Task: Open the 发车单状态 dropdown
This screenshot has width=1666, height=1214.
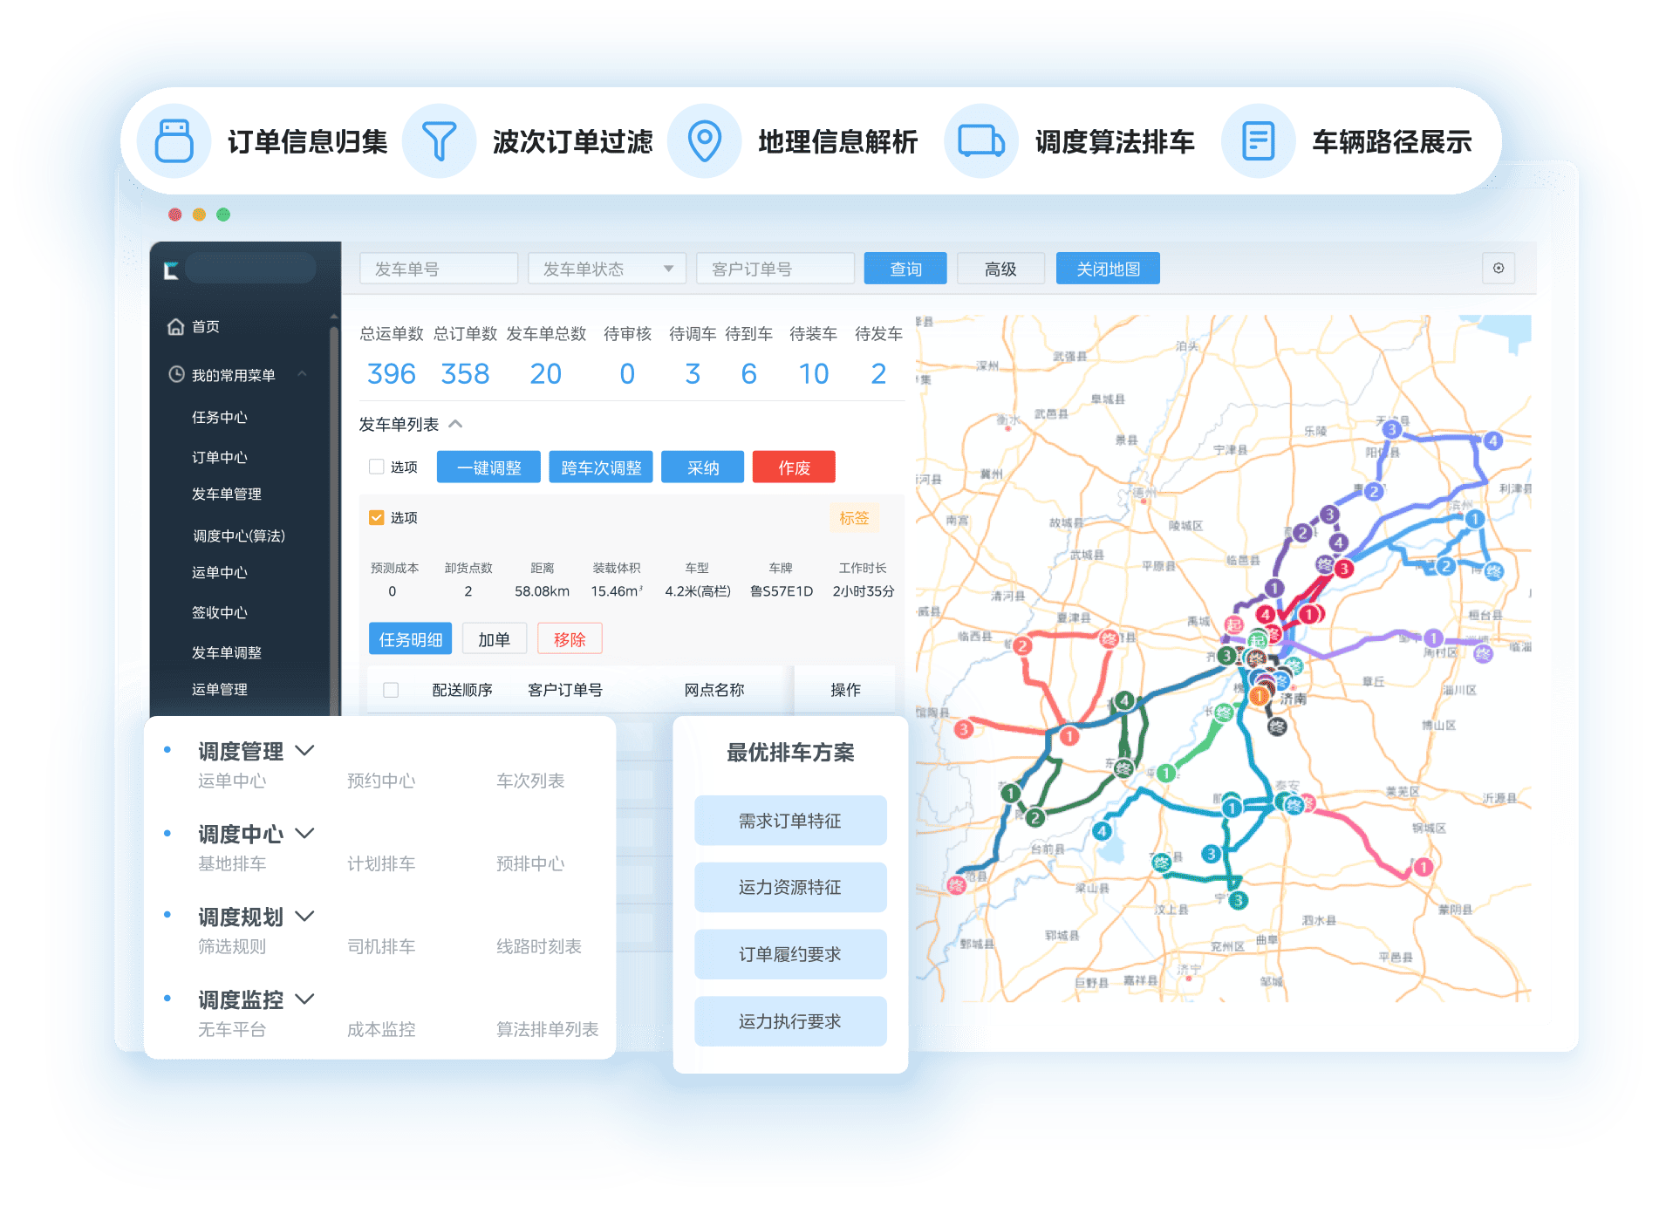Action: (x=607, y=269)
